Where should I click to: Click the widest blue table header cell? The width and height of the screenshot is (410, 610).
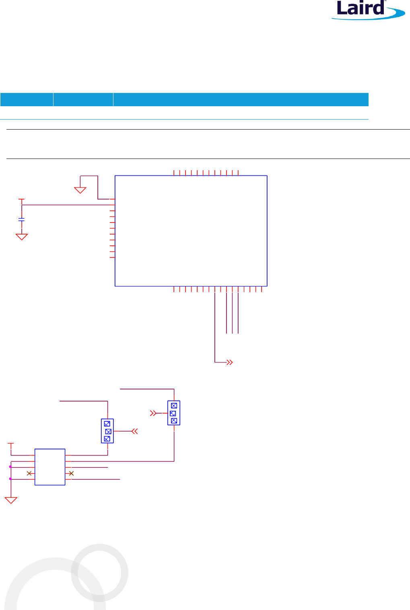241,99
